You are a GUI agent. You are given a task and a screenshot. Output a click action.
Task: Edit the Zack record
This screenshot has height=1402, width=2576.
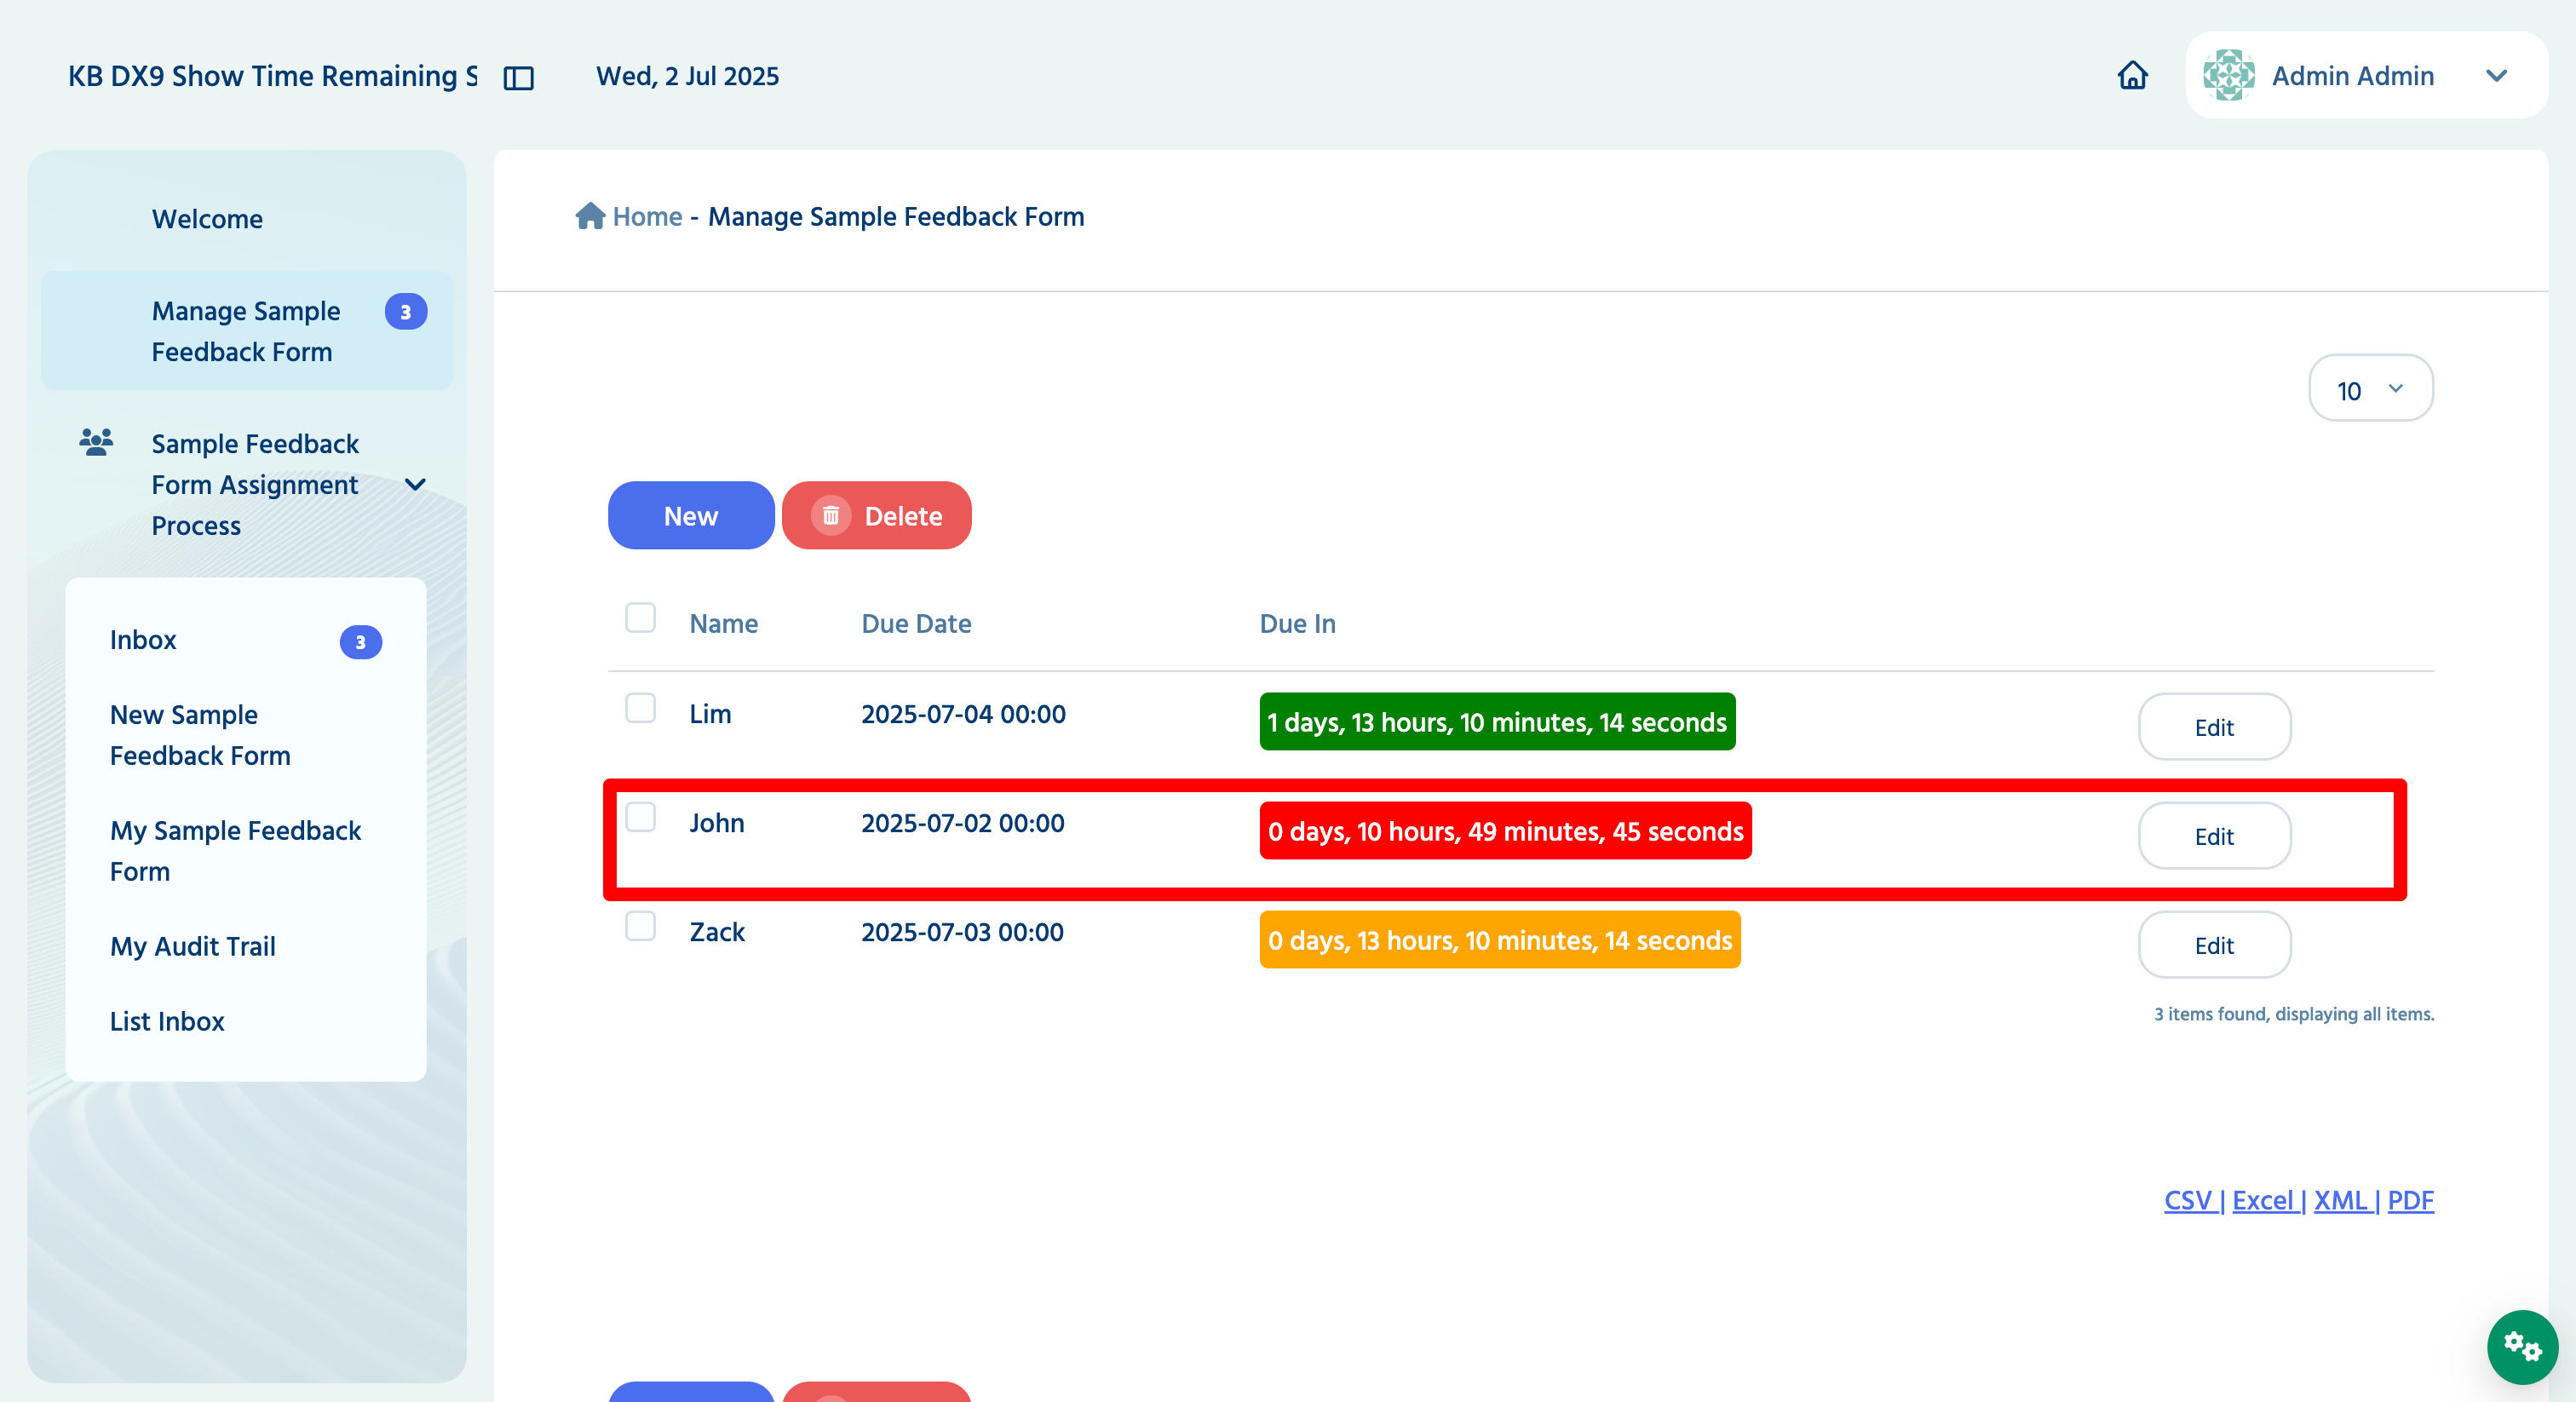(x=2214, y=945)
